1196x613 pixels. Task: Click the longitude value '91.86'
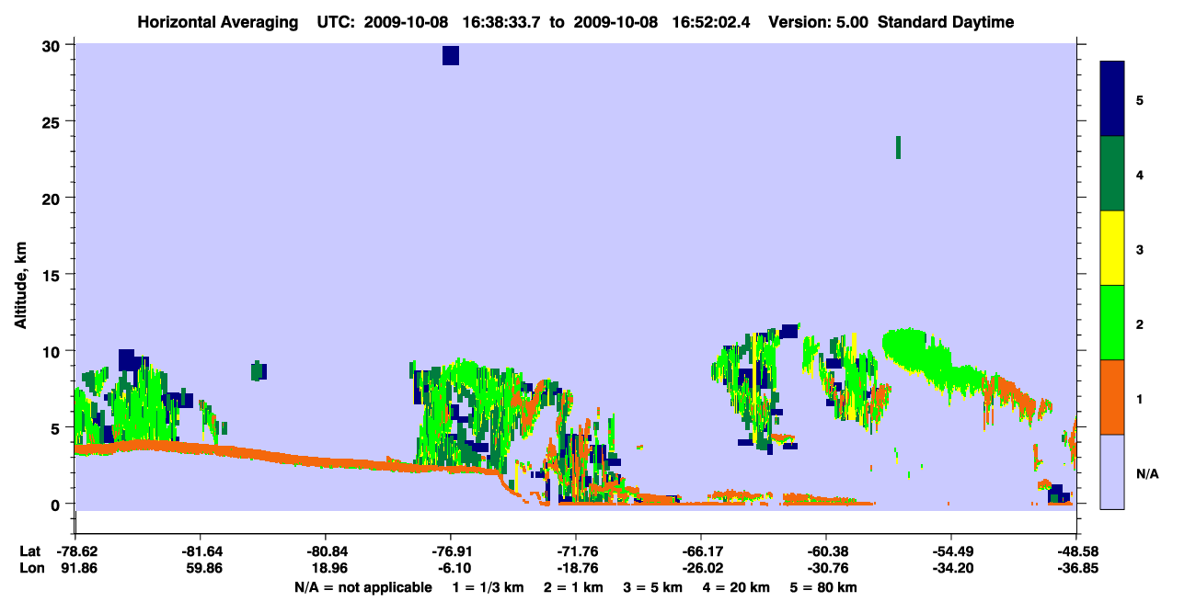coord(77,568)
